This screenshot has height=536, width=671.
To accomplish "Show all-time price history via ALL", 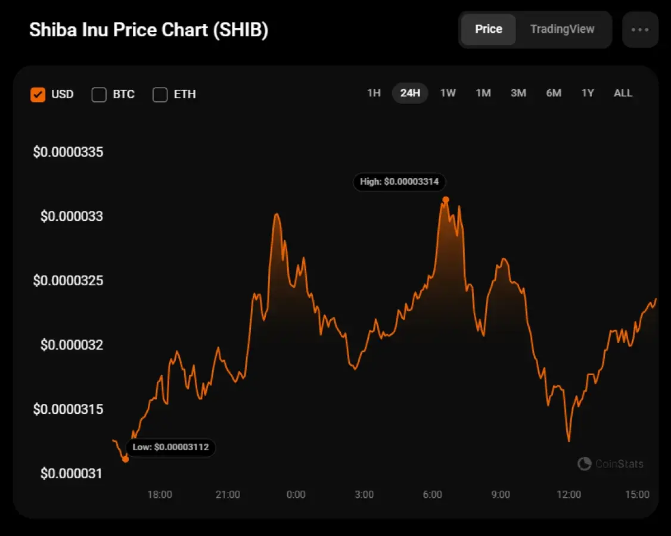I will [x=623, y=93].
